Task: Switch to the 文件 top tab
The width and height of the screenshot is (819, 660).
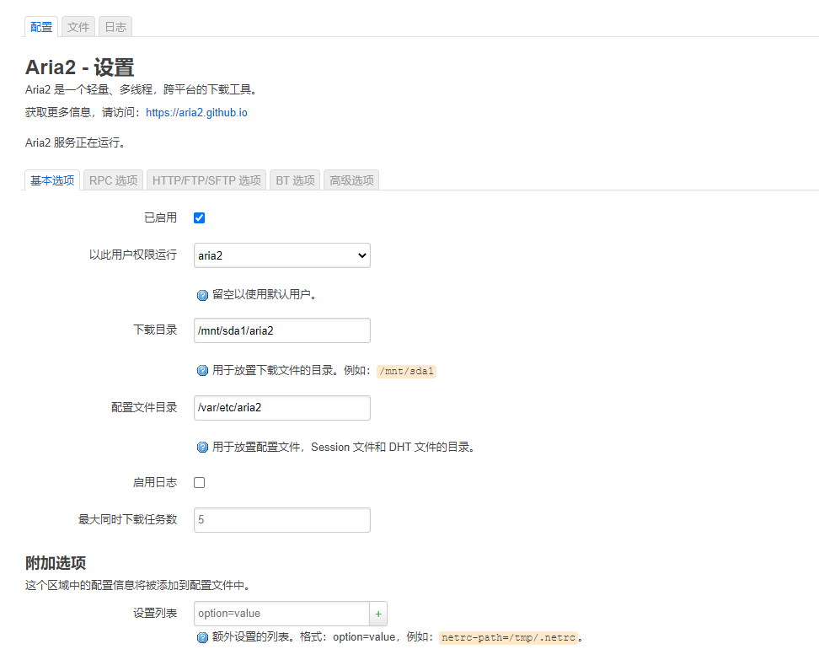Action: (78, 27)
